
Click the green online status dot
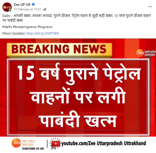point(10,10)
